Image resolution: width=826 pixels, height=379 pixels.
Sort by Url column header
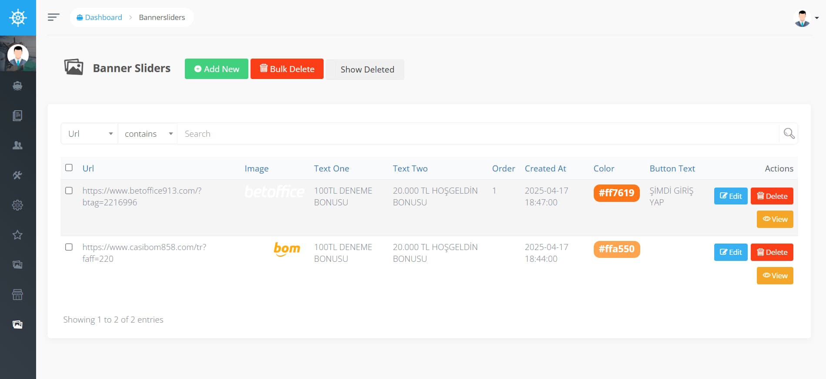point(88,168)
